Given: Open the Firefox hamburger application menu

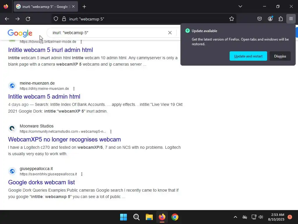Looking at the screenshot, I should 291,19.
